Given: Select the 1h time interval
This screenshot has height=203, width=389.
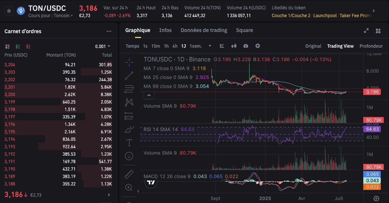Looking at the screenshot, I should [166, 46].
